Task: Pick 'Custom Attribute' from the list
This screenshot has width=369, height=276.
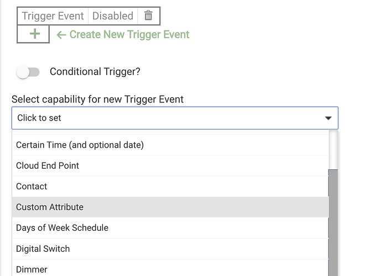Action: tap(50, 207)
